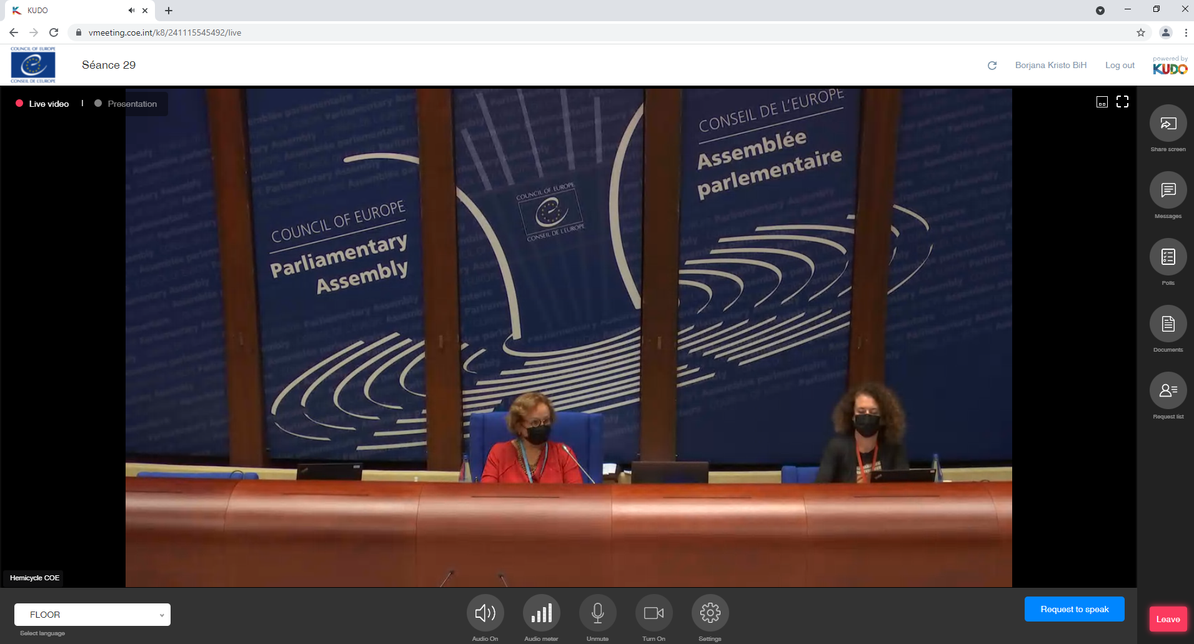
Task: Enter fullscreen video mode
Action: 1122,102
